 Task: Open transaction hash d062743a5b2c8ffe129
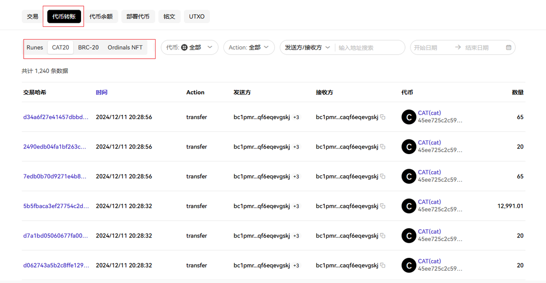56,265
